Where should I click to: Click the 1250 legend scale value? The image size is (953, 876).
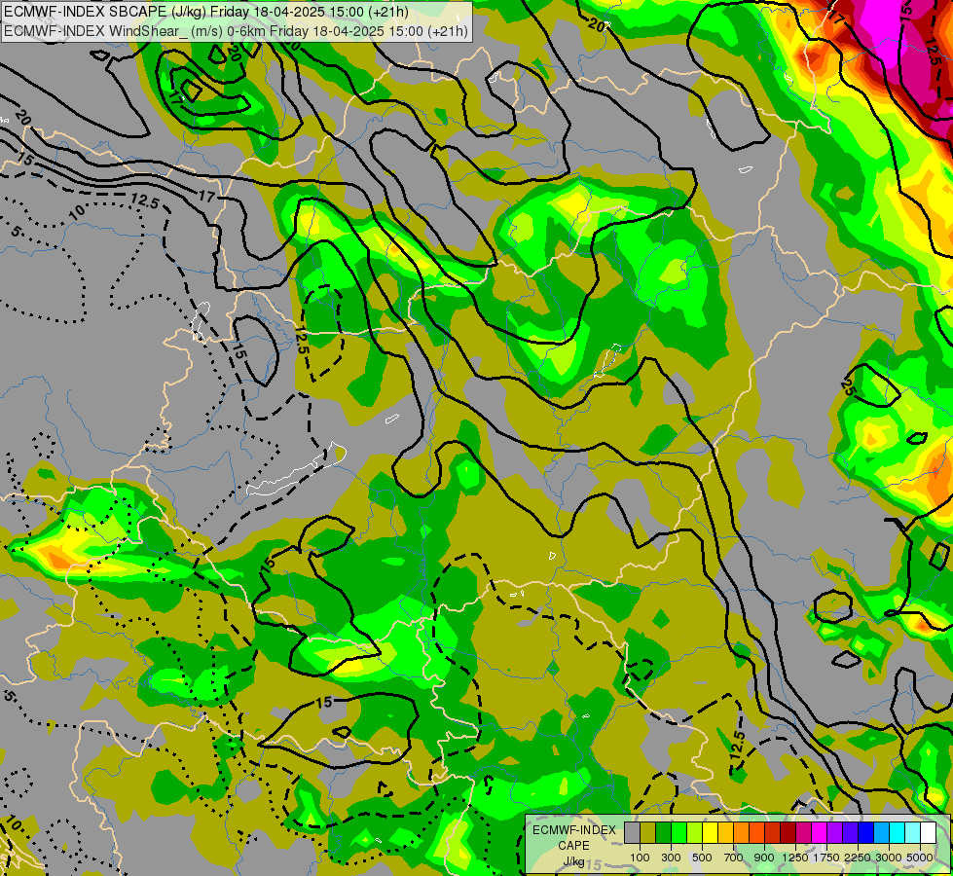pyautogui.click(x=795, y=858)
